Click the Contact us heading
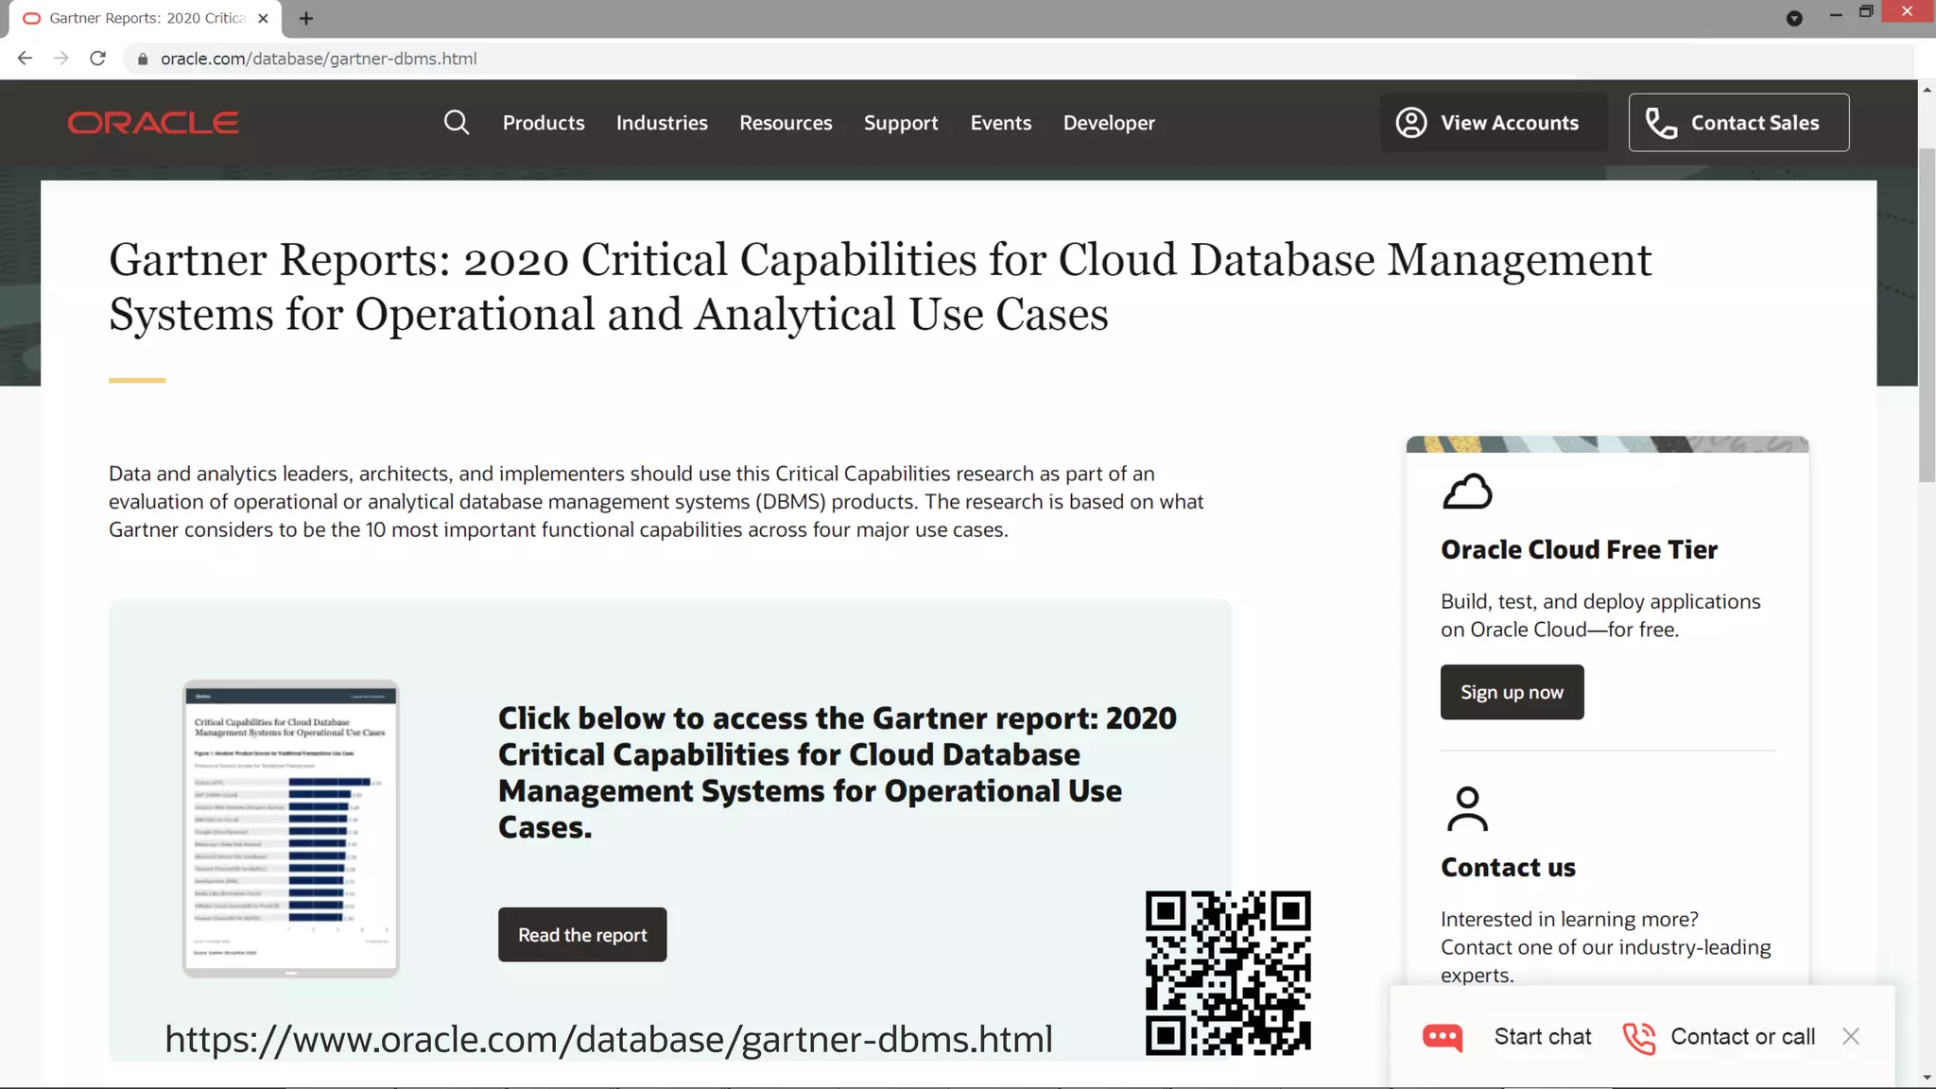Viewport: 1936px width, 1089px height. click(1508, 867)
